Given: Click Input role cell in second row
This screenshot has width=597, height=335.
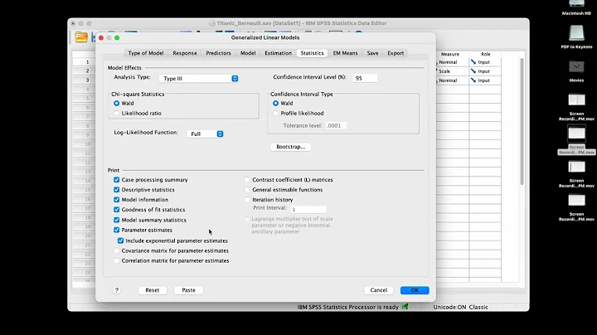Looking at the screenshot, I should pyautogui.click(x=485, y=71).
